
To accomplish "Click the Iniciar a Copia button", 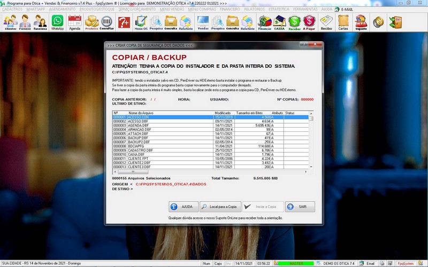I will click(x=263, y=207).
